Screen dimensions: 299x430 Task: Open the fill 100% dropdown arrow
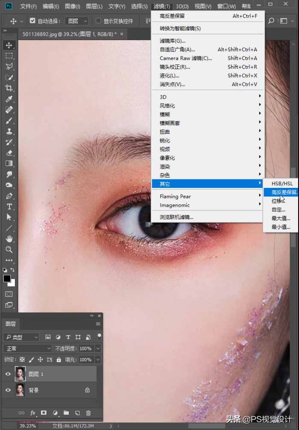tap(98, 360)
